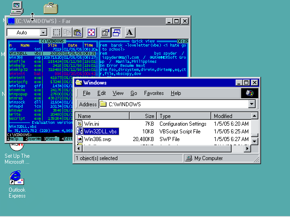This screenshot has width=290, height=217.
Task: Click the horizontal scrollbar left arrow
Action: pyautogui.click(x=79, y=149)
